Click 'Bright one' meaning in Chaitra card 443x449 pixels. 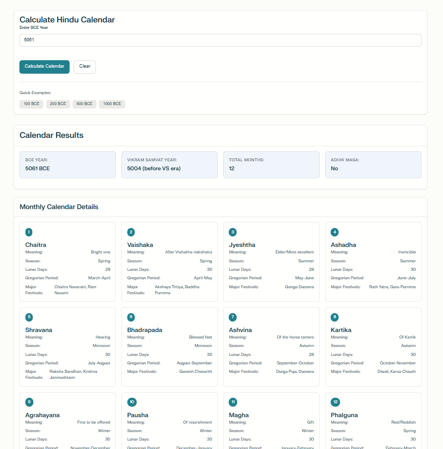click(x=100, y=252)
